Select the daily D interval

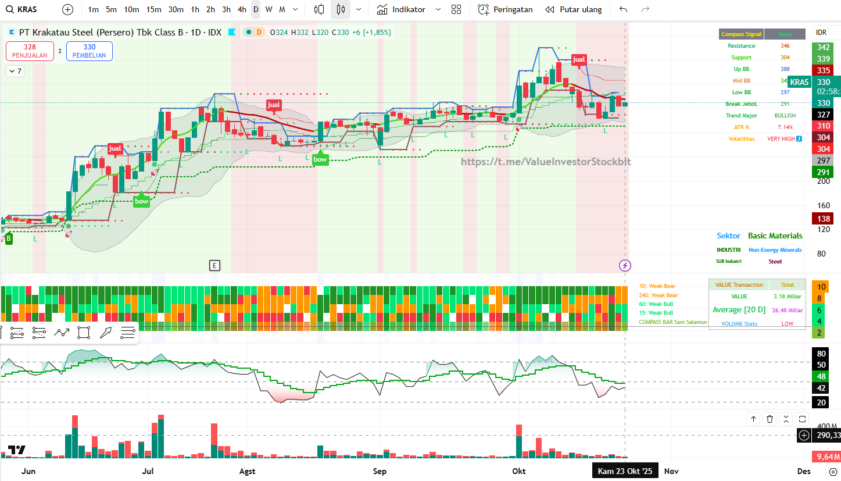(256, 9)
